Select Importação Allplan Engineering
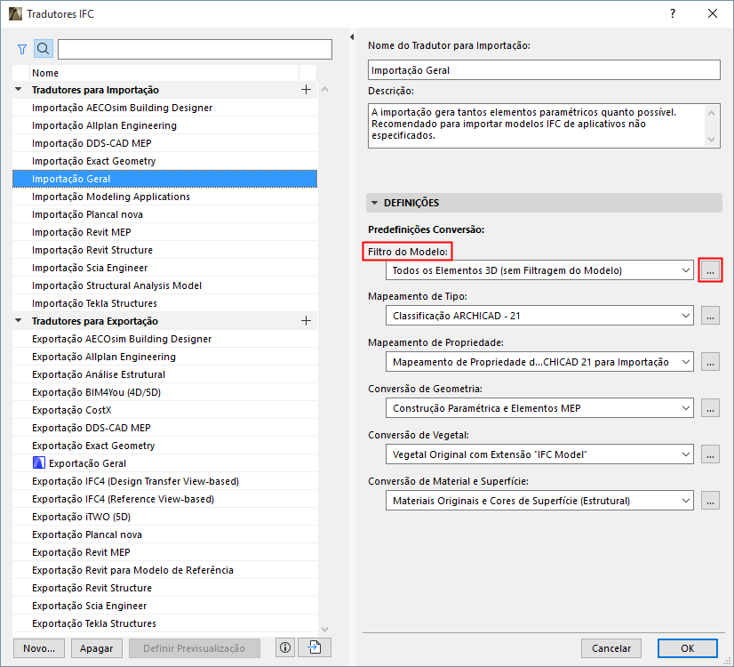This screenshot has height=667, width=734. 164,125
